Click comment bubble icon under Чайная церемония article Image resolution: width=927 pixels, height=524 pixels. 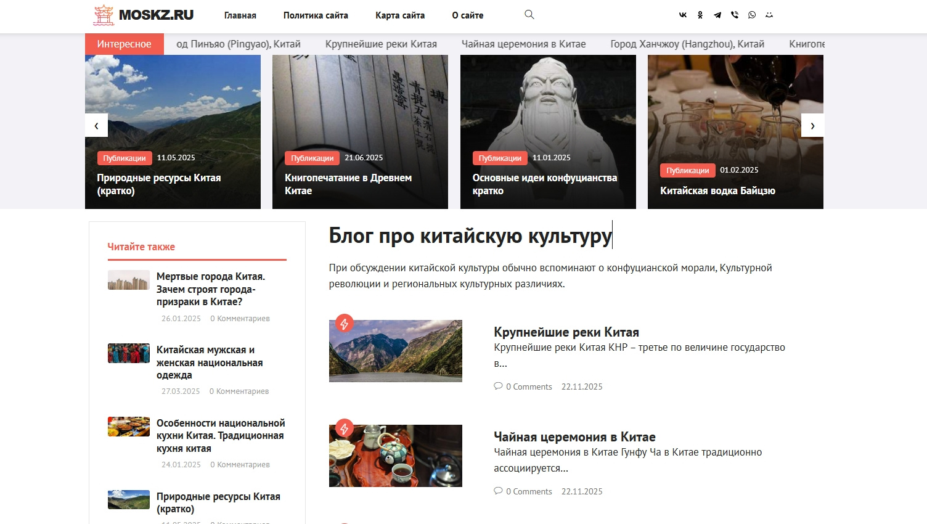coord(498,491)
